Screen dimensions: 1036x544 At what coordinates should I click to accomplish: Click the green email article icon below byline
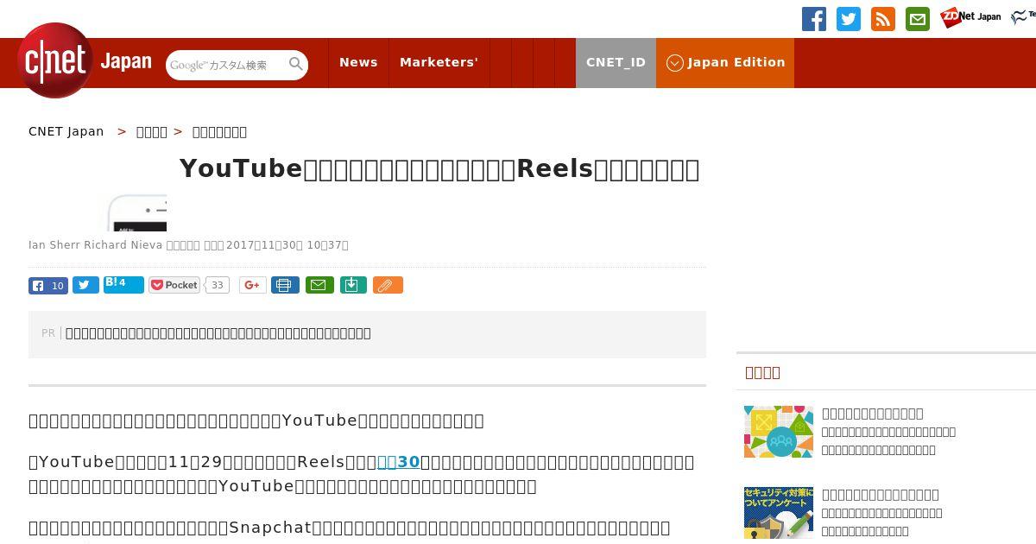coord(319,285)
